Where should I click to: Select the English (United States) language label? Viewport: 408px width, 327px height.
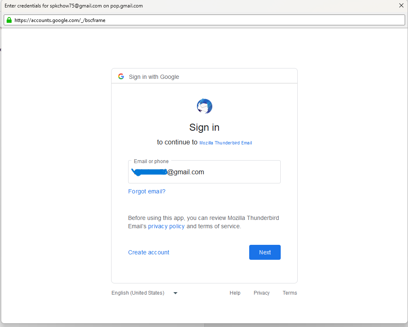(x=138, y=293)
